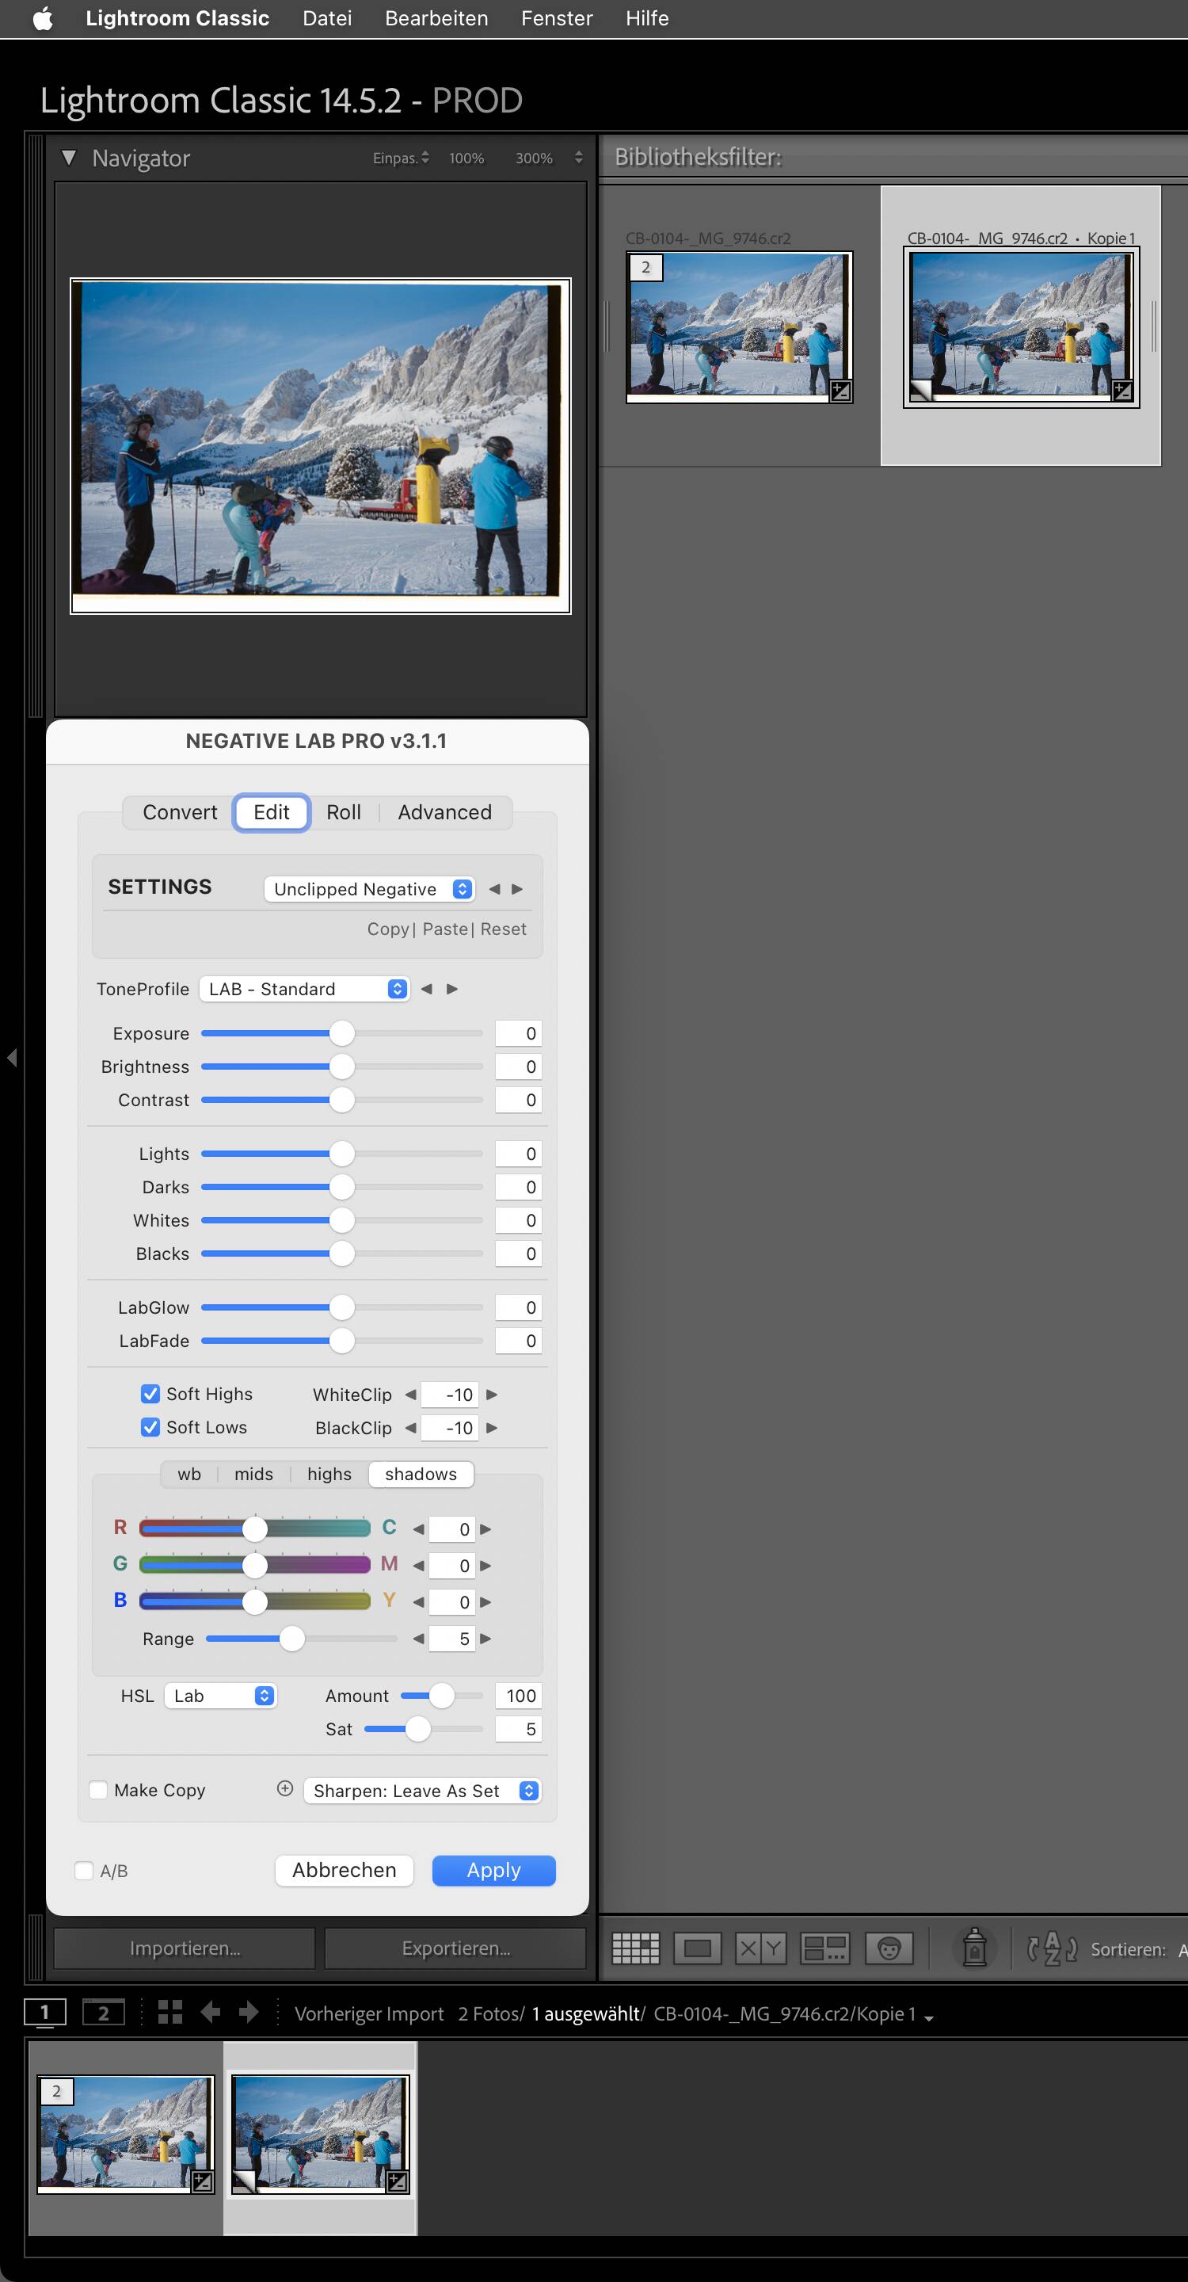This screenshot has width=1188, height=2282.
Task: Increase Red-Cyan value with right arrow
Action: 485,1529
